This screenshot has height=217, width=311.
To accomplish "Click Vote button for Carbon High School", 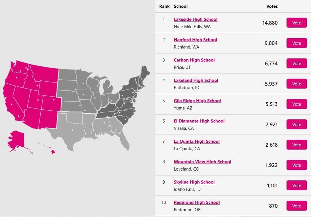I will coord(296,64).
